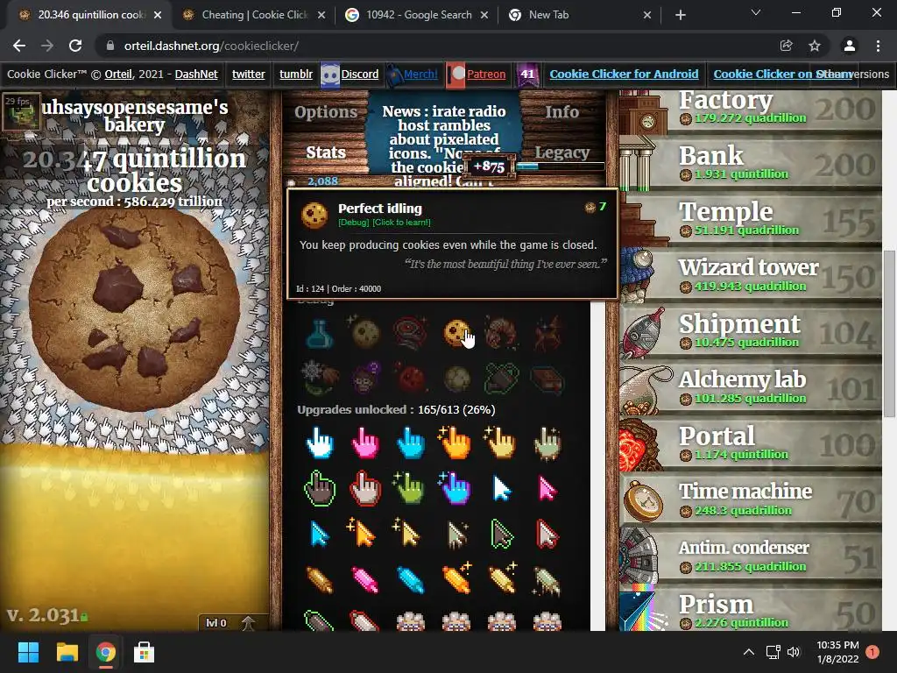The width and height of the screenshot is (897, 673).
Task: Click the purple-blue sparkling hand upgrade
Action: tap(455, 489)
